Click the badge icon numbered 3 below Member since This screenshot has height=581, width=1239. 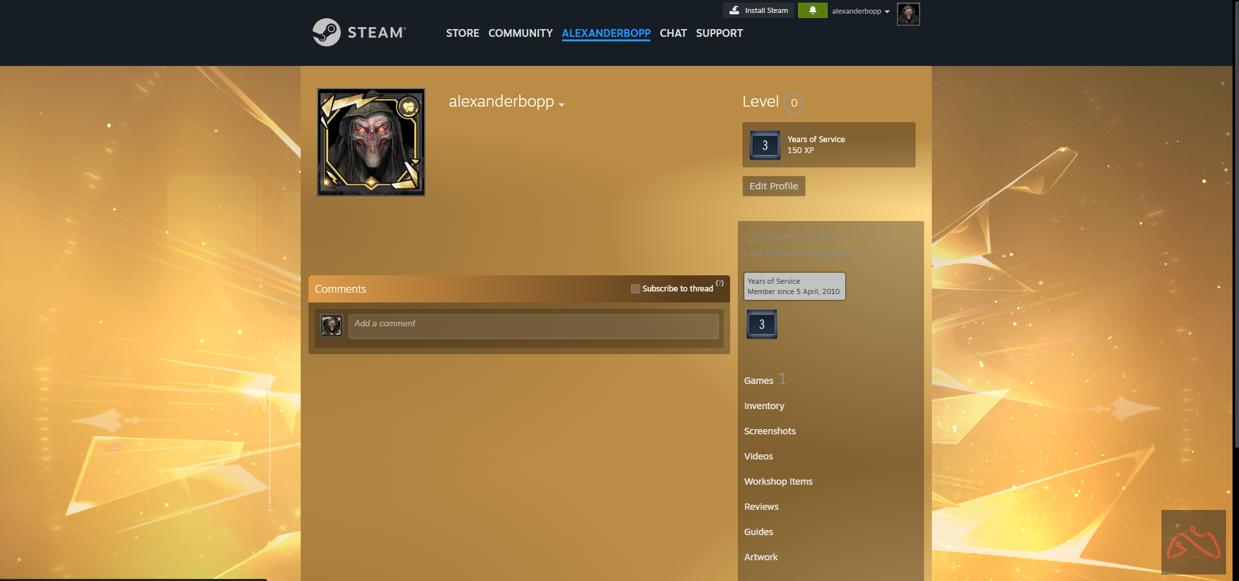point(762,324)
